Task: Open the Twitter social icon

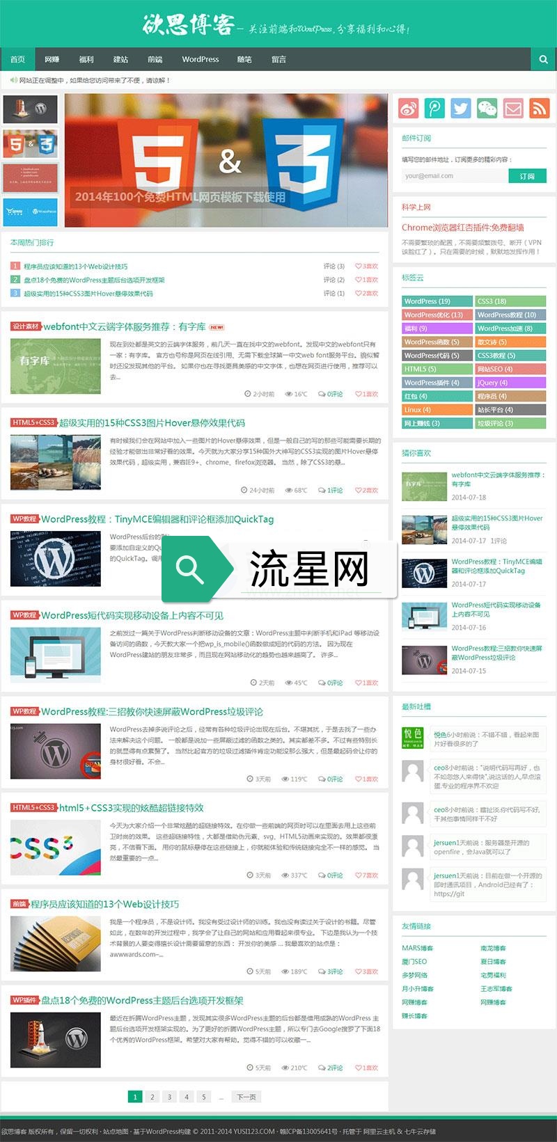Action: coord(461,108)
